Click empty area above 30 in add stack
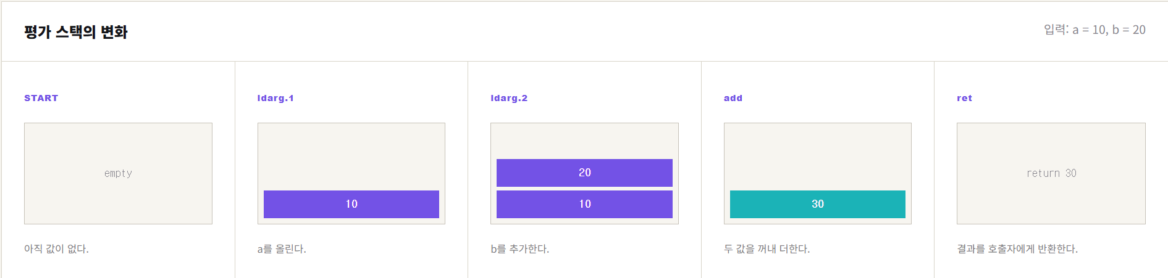This screenshot has width=1168, height=278. 818,157
